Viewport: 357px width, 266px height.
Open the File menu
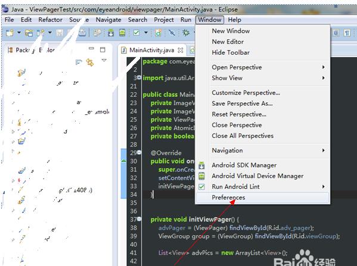(x=9, y=20)
